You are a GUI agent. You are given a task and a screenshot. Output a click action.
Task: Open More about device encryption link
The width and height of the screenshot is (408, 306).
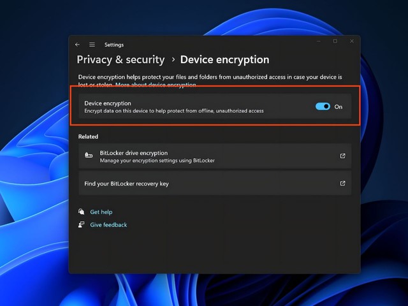[156, 85]
